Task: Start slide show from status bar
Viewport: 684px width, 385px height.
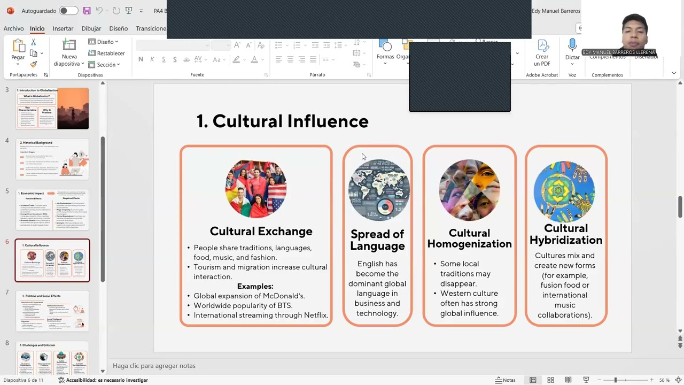Action: tap(586, 380)
